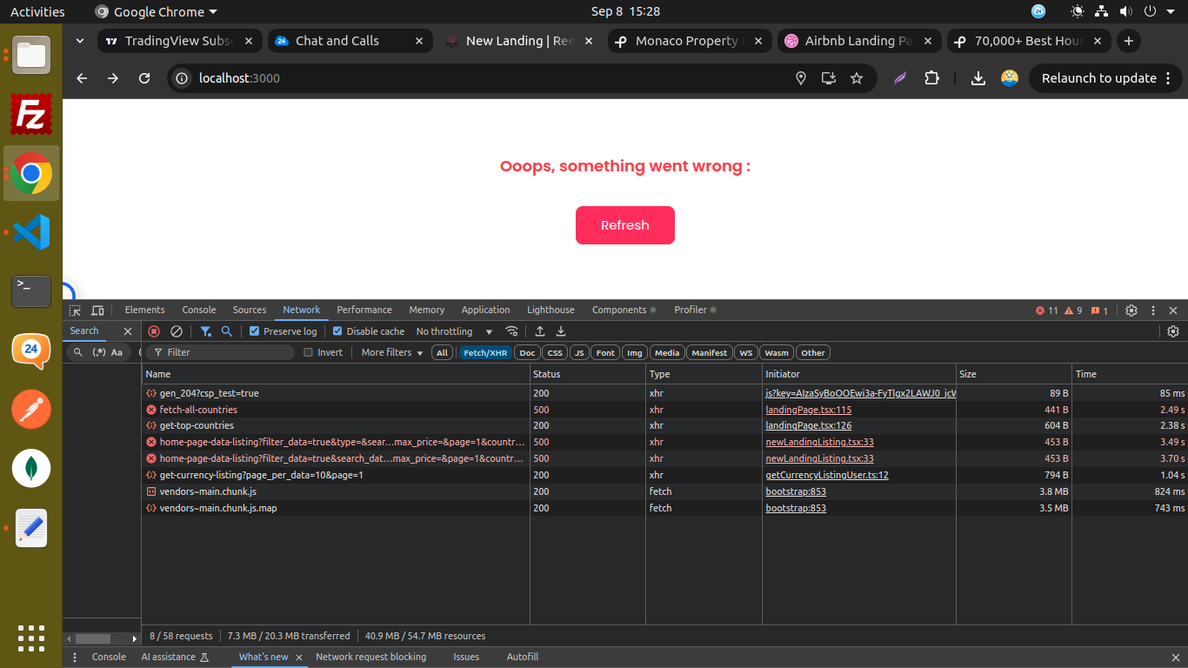1188x668 pixels.
Task: Launch Postman from the Ubuntu dock
Action: pos(31,410)
